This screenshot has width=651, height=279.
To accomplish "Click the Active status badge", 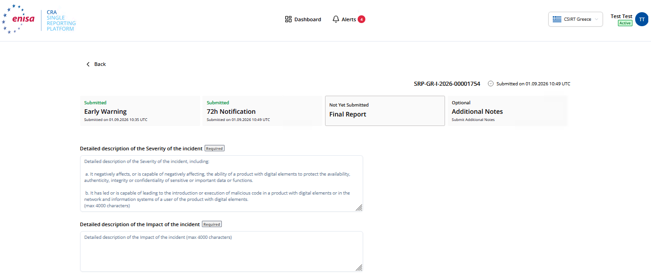I will click(x=625, y=23).
